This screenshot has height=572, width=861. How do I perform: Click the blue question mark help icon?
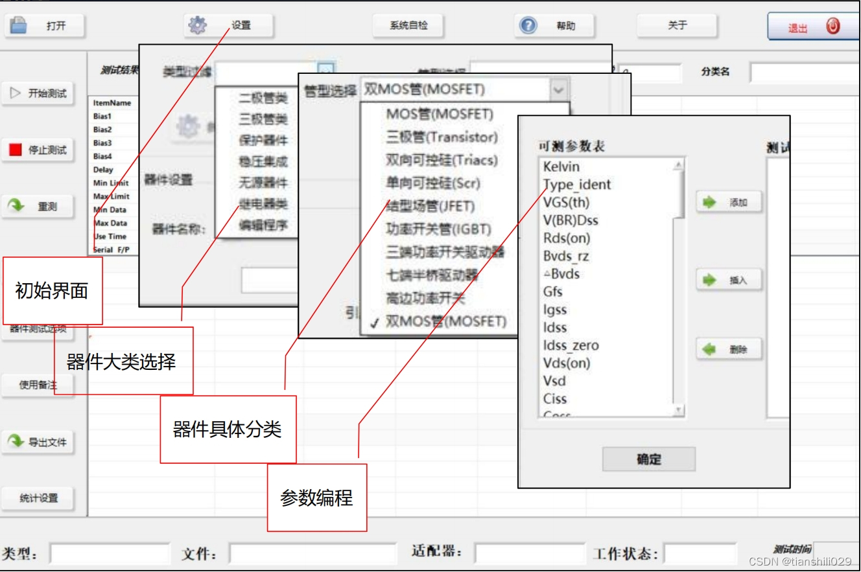[x=528, y=25]
